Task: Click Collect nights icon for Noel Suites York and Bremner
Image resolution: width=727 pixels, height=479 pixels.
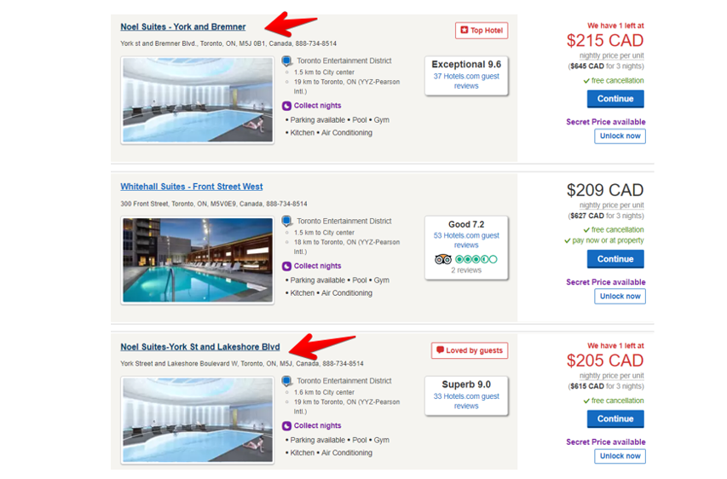Action: pyautogui.click(x=287, y=106)
